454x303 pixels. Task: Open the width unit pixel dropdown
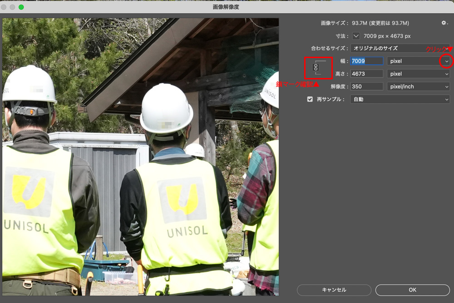pyautogui.click(x=419, y=61)
